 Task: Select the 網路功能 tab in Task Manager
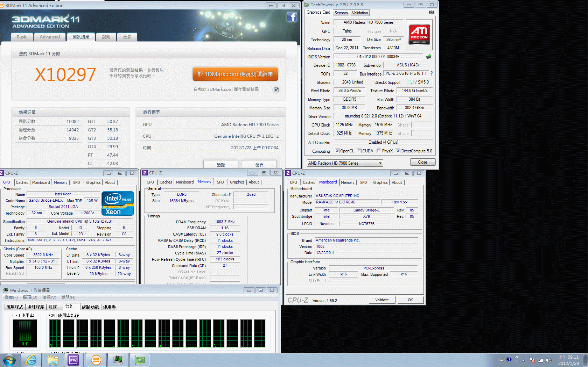click(90, 307)
